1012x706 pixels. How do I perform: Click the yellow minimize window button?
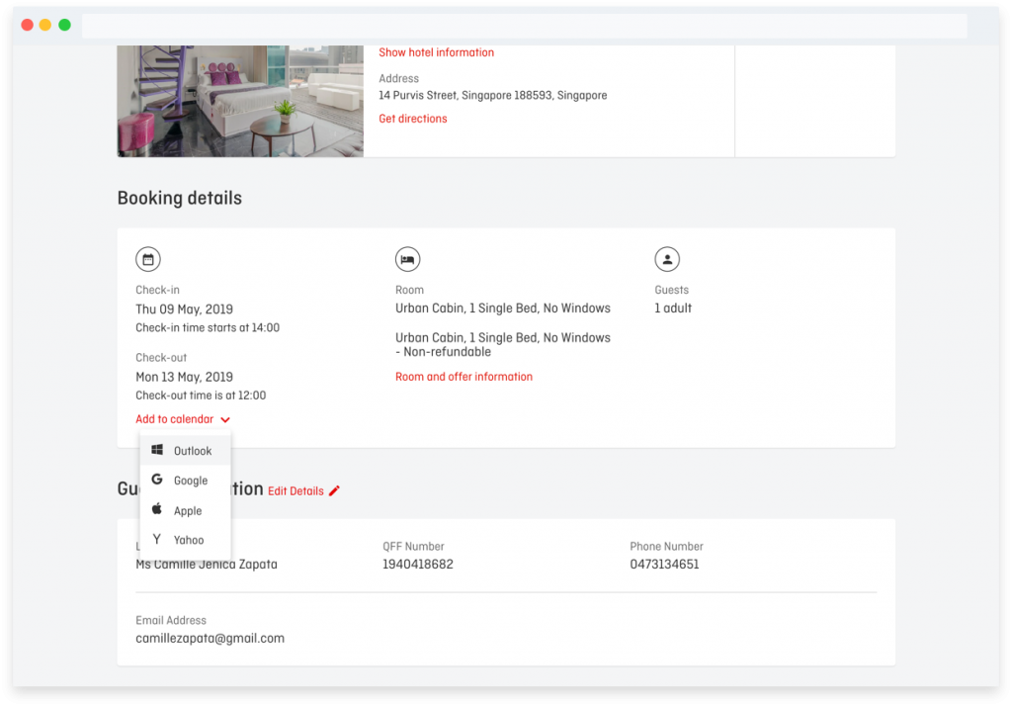click(45, 25)
